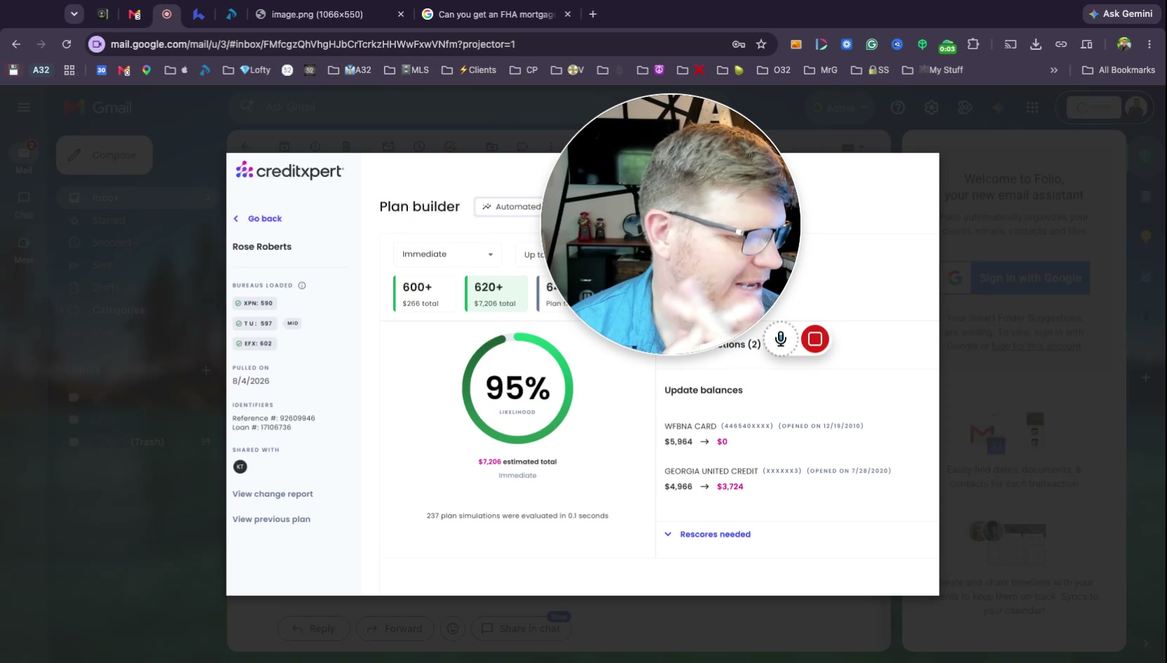This screenshot has width=1167, height=663.
Task: Open the orange picture extension
Action: click(796, 44)
